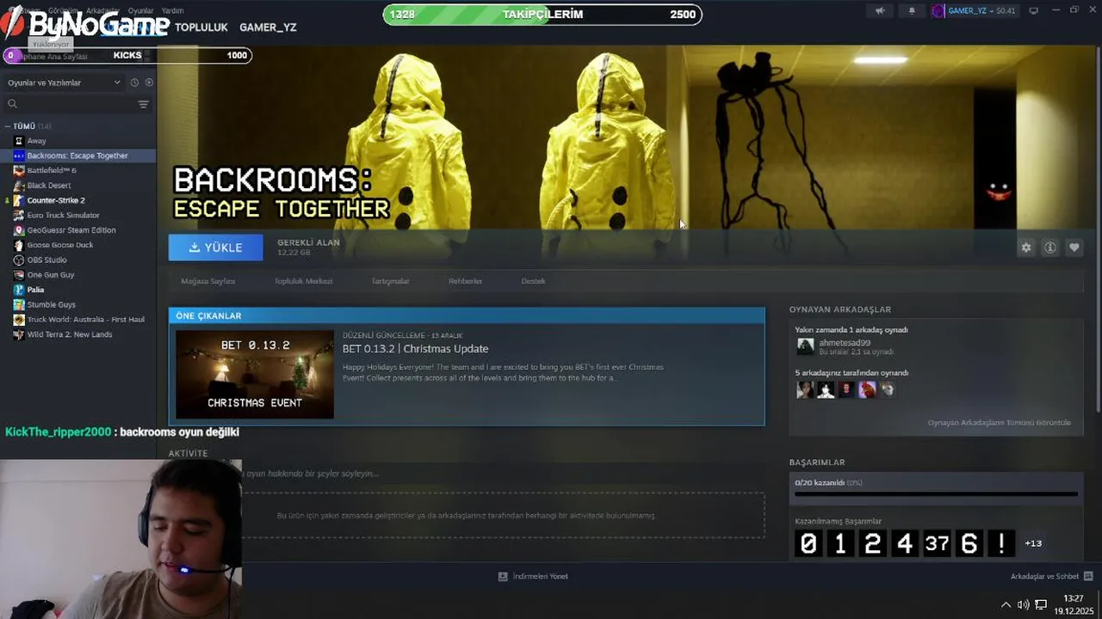Click Arkadaşlar ve Sohbet label
This screenshot has width=1102, height=619.
pos(1044,576)
